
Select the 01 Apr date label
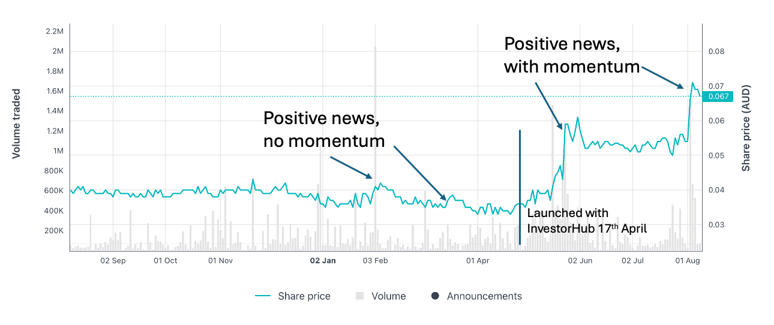click(x=478, y=261)
